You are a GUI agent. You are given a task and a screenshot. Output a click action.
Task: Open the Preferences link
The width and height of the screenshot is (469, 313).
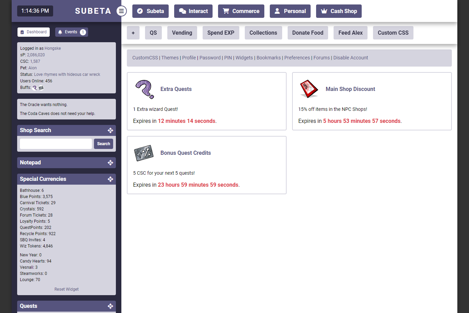click(297, 58)
